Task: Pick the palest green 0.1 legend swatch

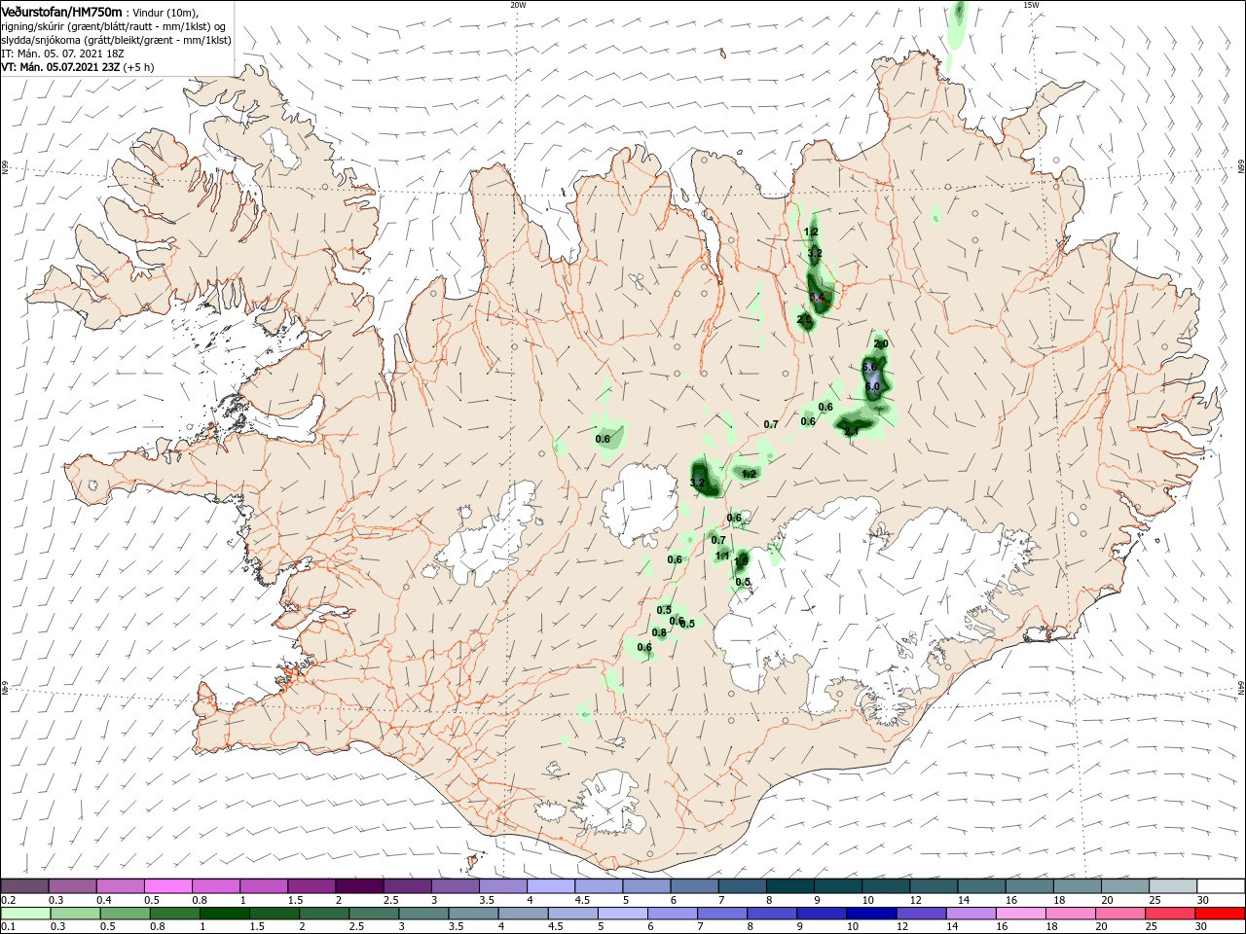Action: pos(24,914)
